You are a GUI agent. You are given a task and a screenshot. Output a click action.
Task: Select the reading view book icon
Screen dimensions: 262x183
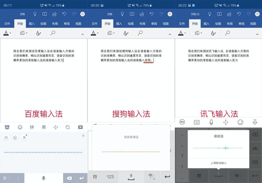tap(44, 14)
